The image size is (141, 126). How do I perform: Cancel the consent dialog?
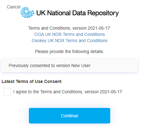coord(14,7)
